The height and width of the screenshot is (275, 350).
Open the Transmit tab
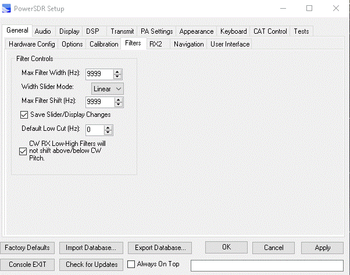coord(122,31)
